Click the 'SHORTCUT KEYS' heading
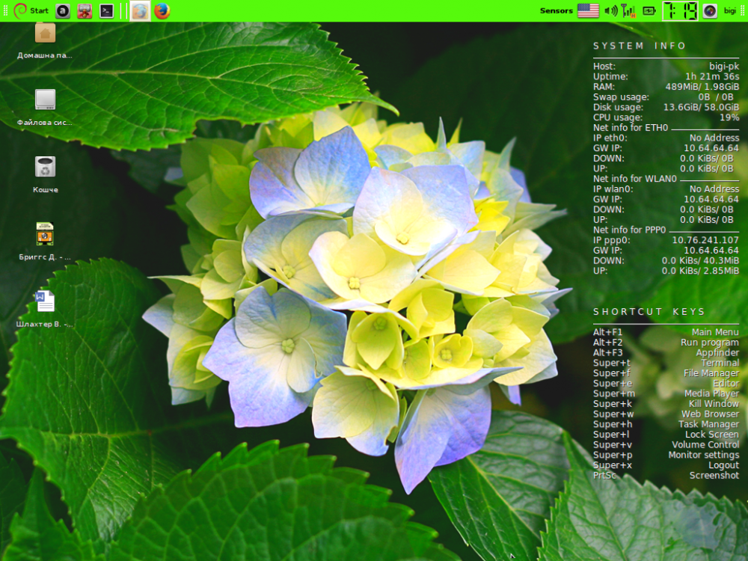 click(x=649, y=311)
